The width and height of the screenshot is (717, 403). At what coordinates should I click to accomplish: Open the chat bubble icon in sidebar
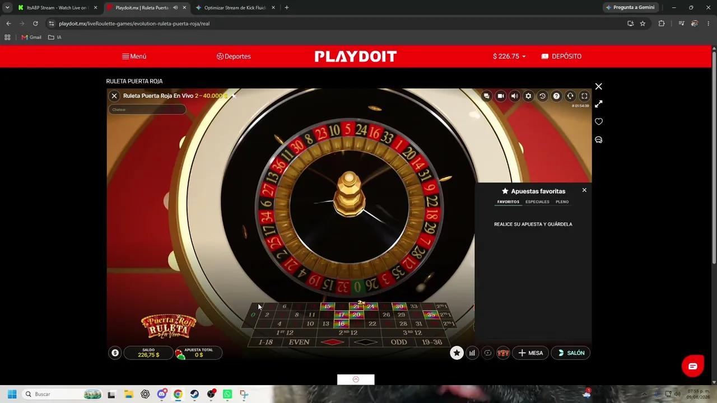[599, 140]
